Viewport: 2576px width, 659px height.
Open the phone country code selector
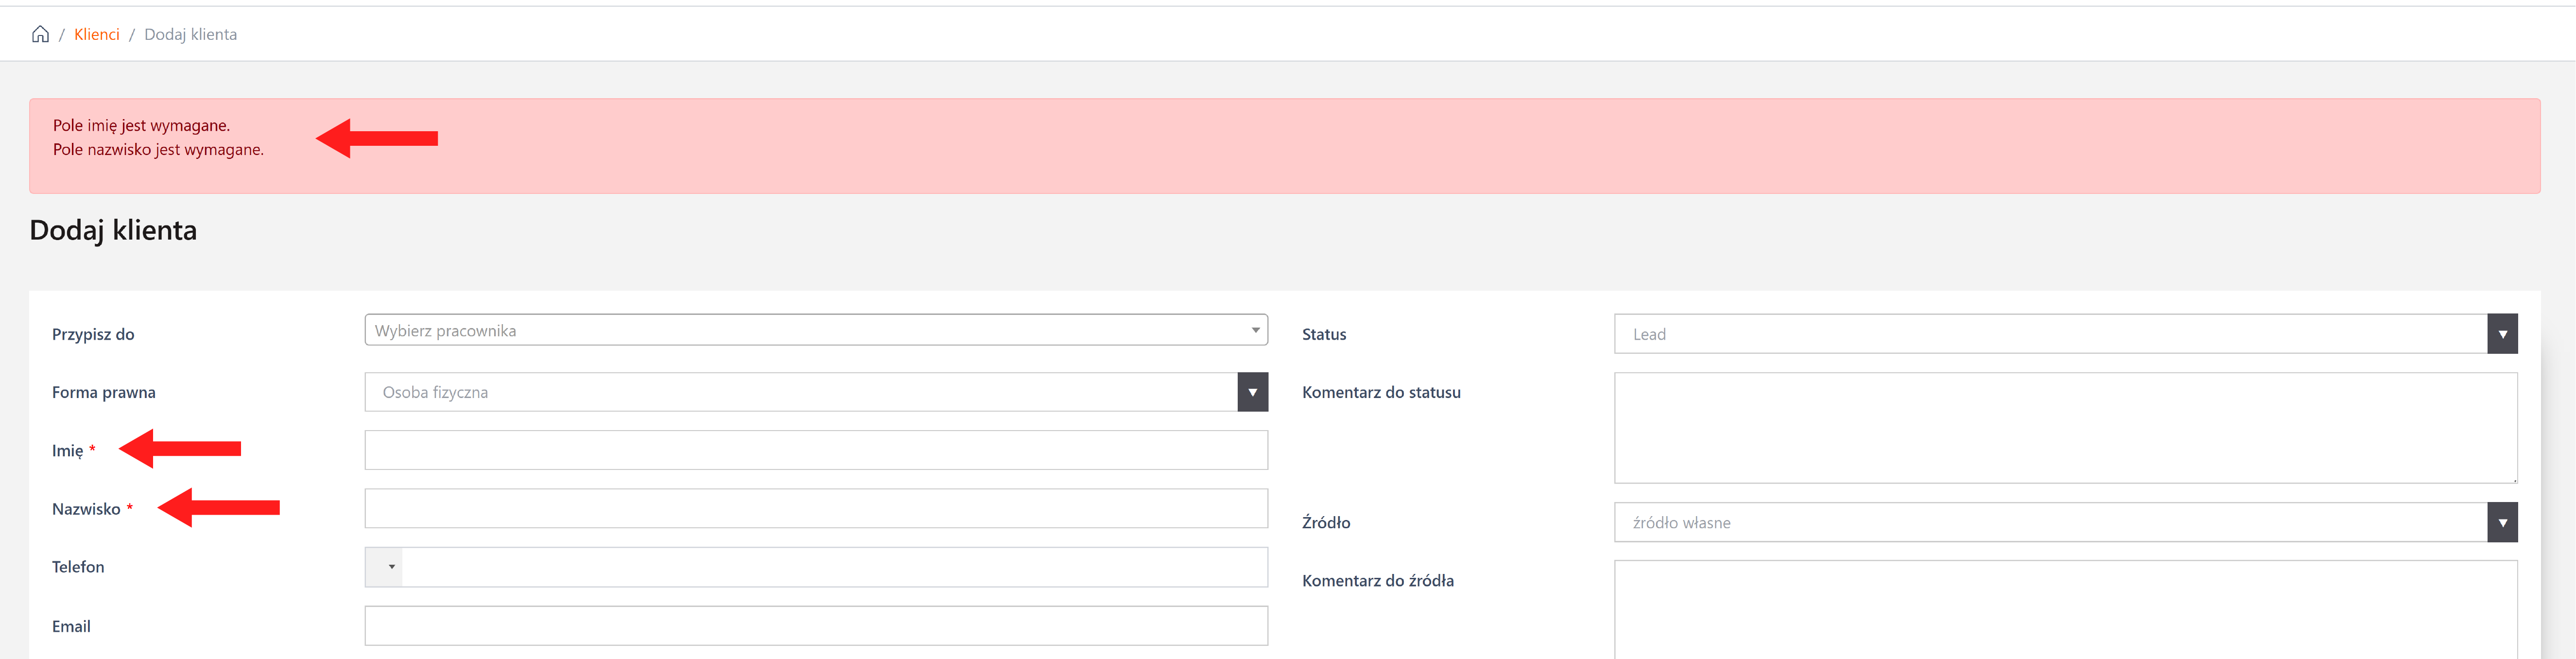click(384, 567)
